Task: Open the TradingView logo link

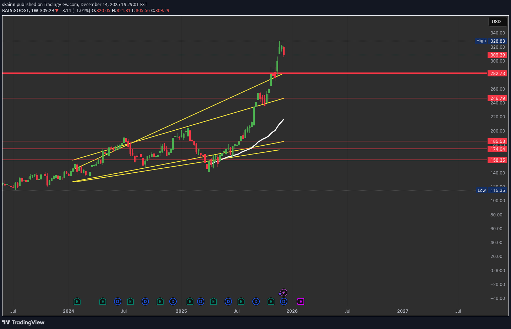Action: click(23, 322)
